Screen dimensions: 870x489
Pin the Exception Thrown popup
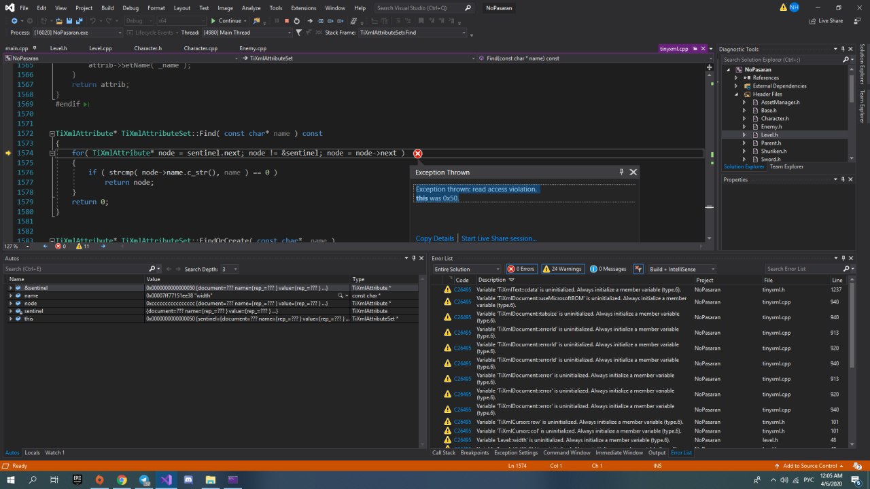coord(621,172)
